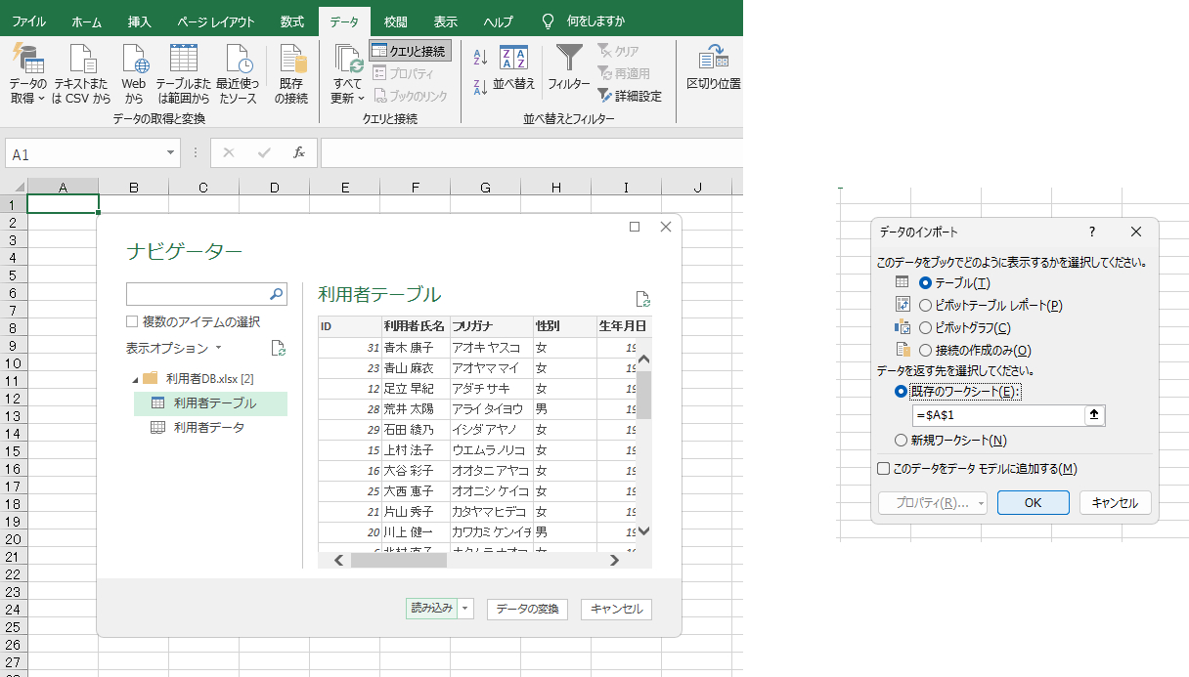Select ピボットテーブル レポート(P) radio button

point(926,305)
